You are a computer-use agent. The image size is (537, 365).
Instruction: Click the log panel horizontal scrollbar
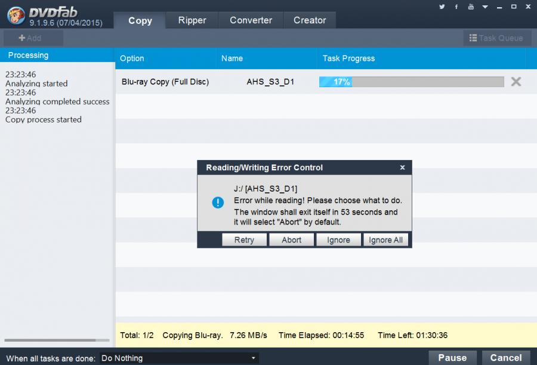click(57, 341)
